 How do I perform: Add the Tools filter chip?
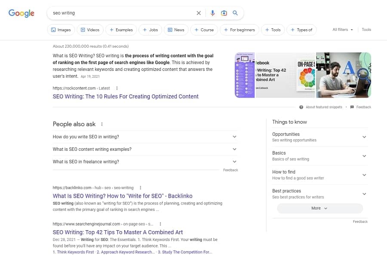[273, 30]
